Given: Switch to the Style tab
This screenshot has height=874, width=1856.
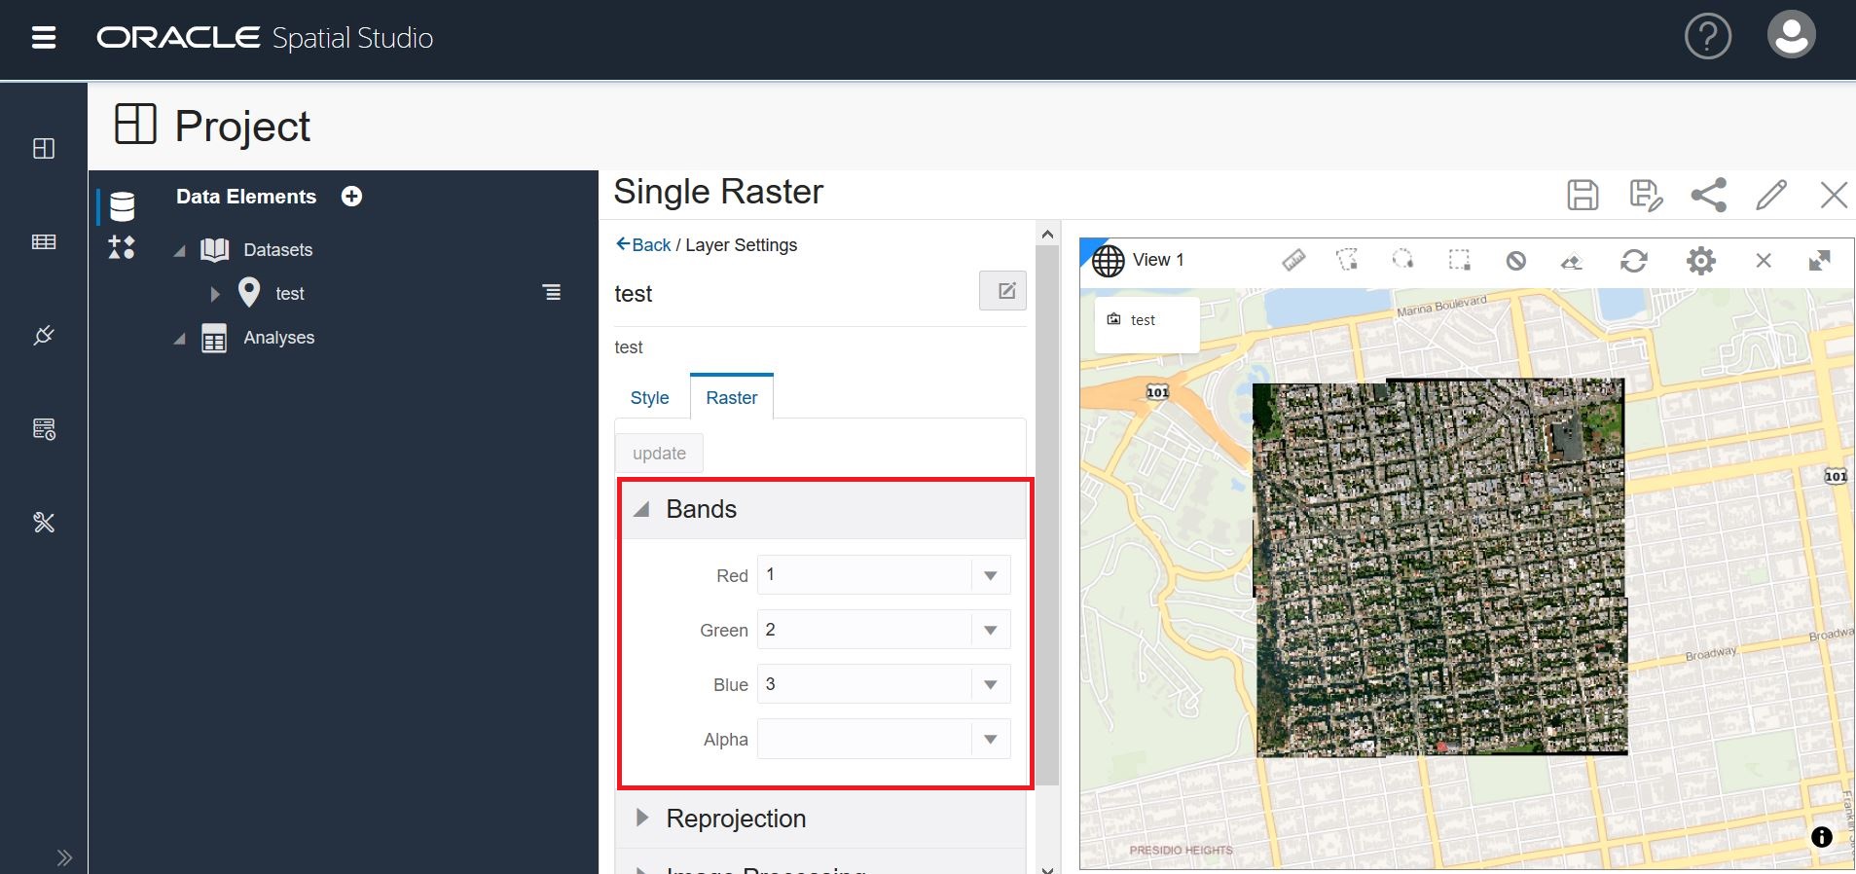Looking at the screenshot, I should pos(649,398).
